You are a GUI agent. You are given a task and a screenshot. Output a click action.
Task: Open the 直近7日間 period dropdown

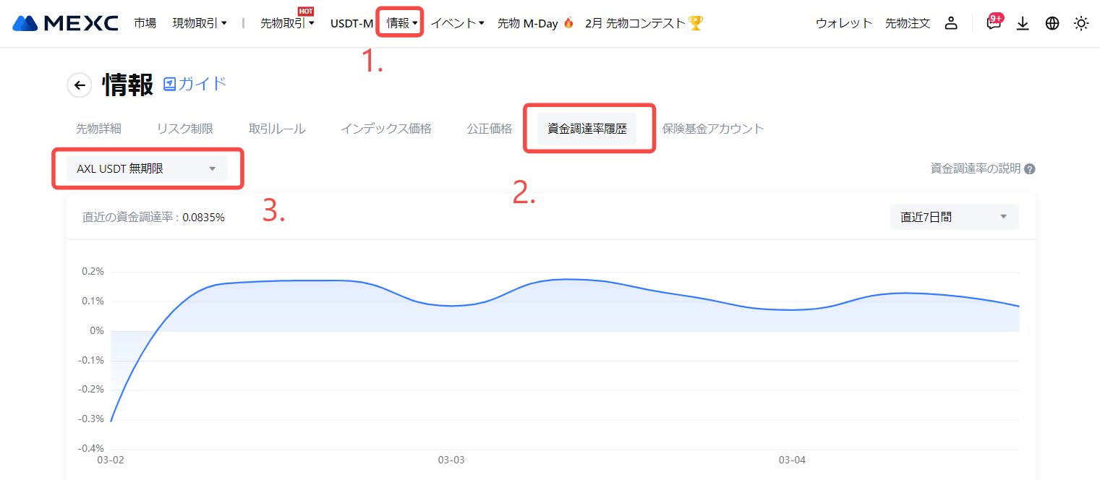pyautogui.click(x=954, y=217)
